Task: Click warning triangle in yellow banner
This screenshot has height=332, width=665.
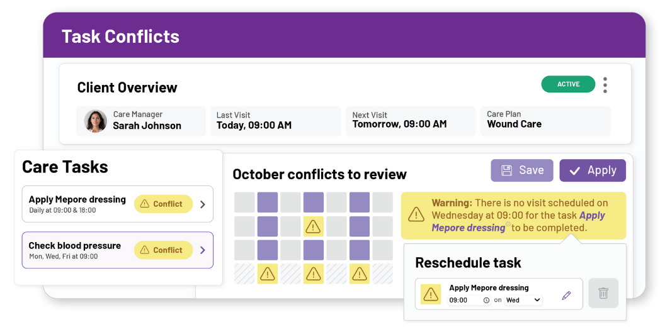Action: point(416,214)
